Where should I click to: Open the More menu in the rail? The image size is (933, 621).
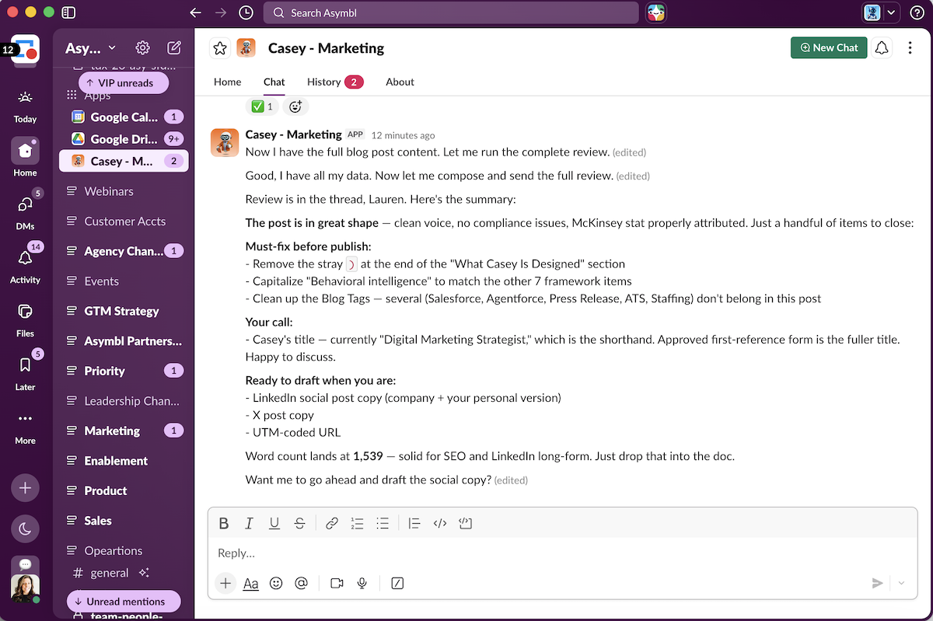click(25, 427)
